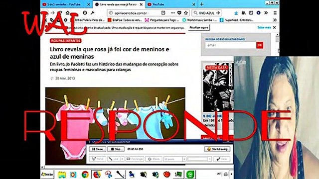Select the Line drawing tool
Image resolution: width=319 pixels, height=179 pixels.
point(114,159)
